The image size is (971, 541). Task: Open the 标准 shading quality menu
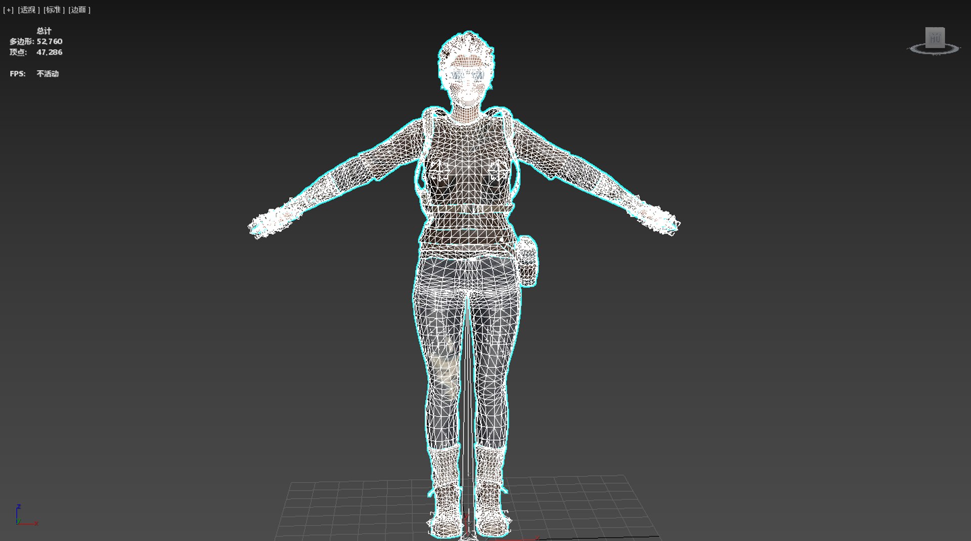coord(54,10)
